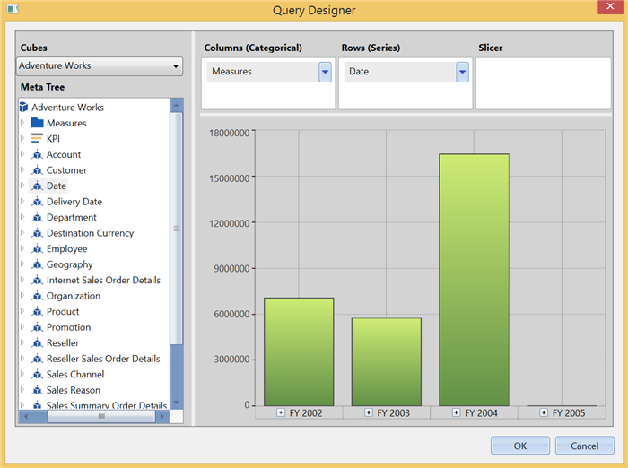The width and height of the screenshot is (628, 468).
Task: Click the Date dimension icon in tree
Action: pos(38,186)
